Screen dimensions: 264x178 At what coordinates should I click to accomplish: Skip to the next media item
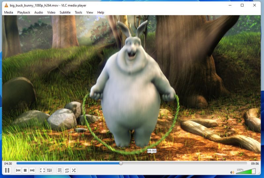coord(32,170)
